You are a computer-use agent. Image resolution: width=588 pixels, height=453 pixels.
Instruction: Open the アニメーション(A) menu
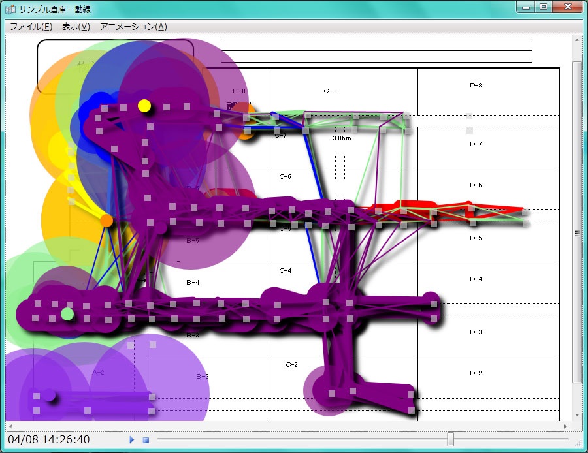pyautogui.click(x=133, y=27)
